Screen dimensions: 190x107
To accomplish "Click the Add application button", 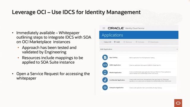I will (117, 42).
